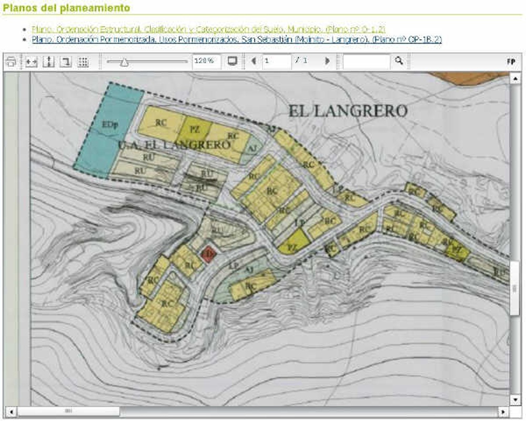
Task: Click the search text box
Action: [x=366, y=61]
